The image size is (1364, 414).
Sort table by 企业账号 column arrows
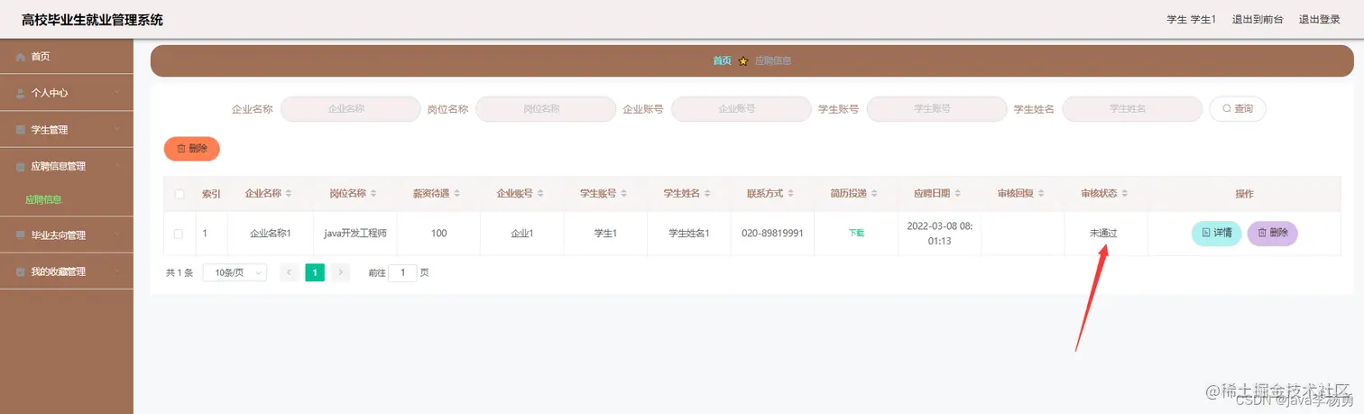tap(540, 194)
